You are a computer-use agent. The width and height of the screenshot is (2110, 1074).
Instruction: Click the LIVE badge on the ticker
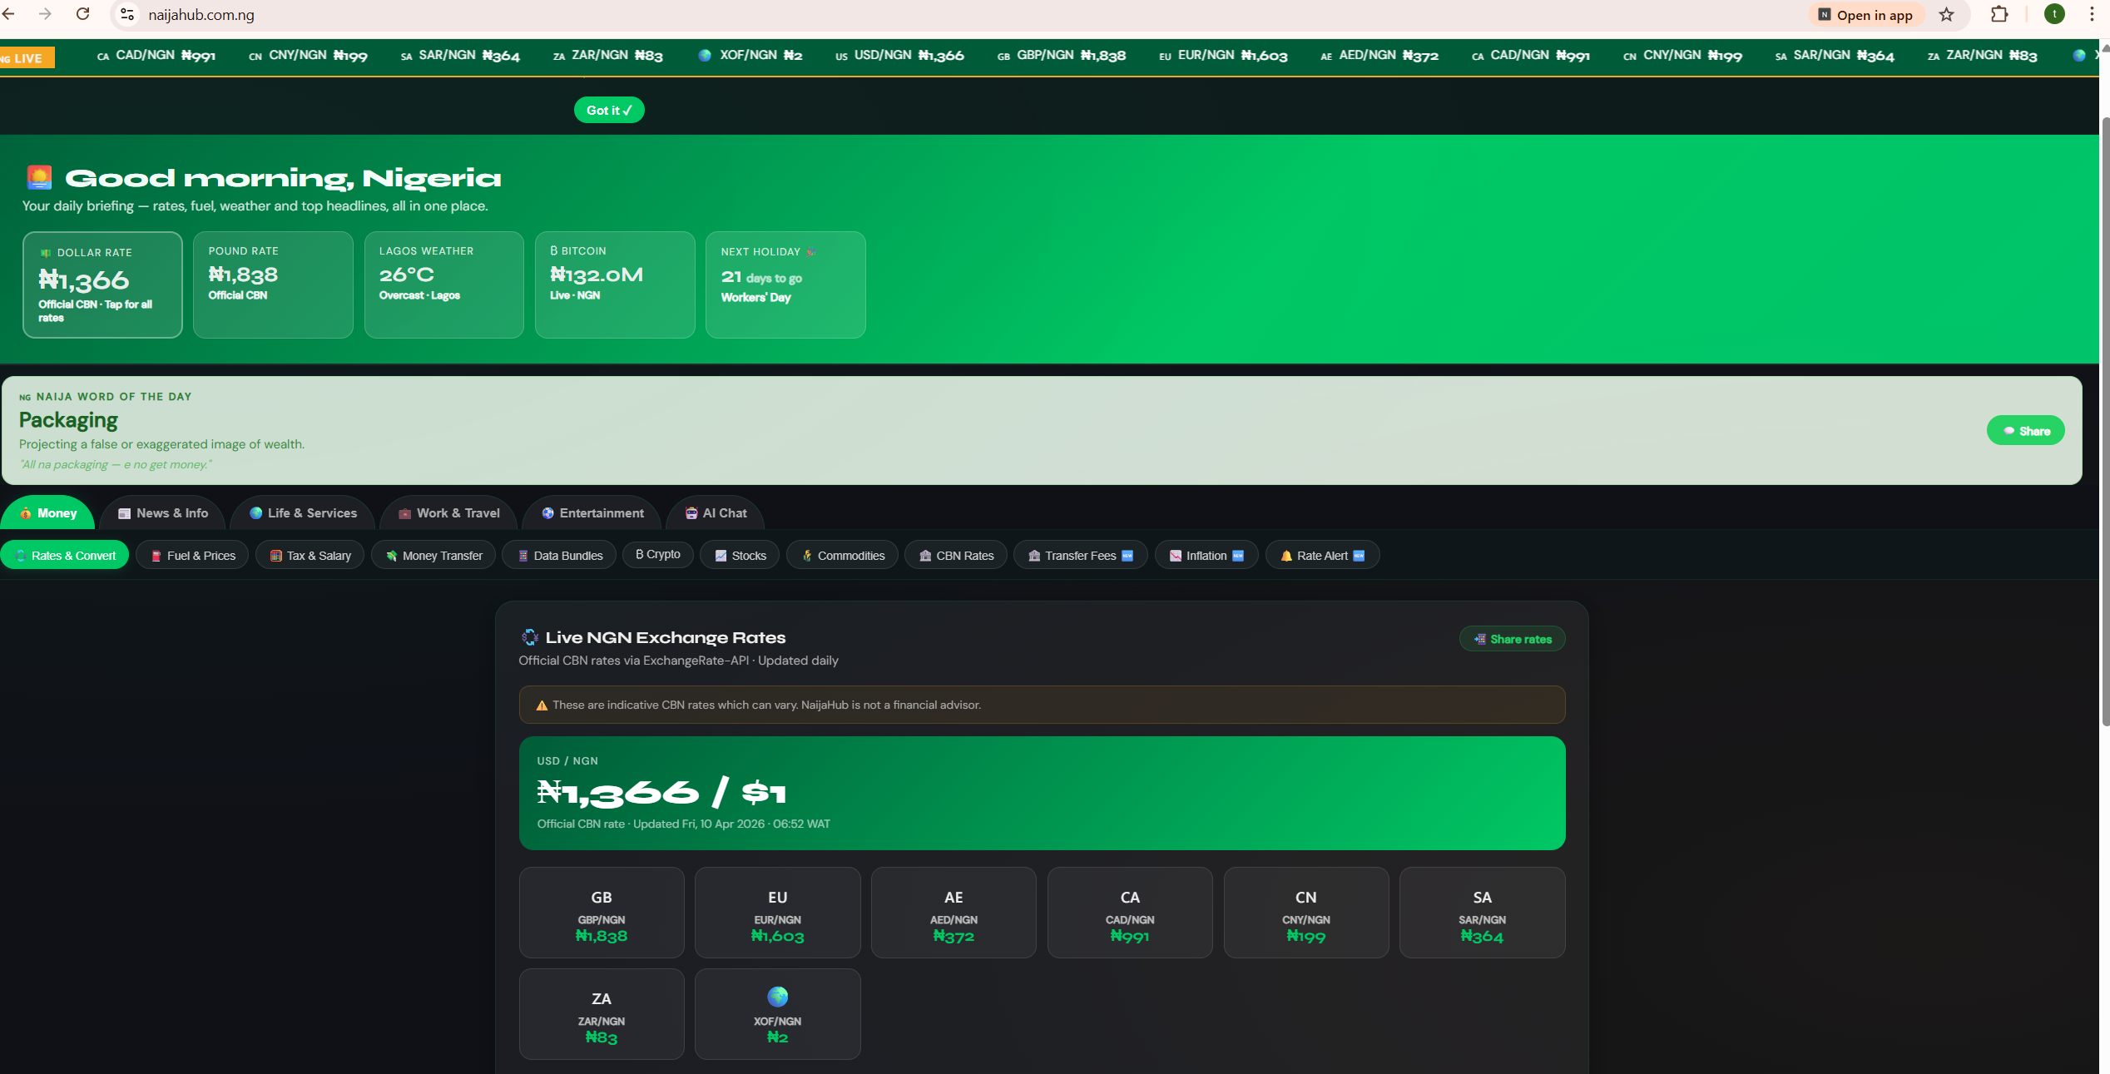pos(27,57)
